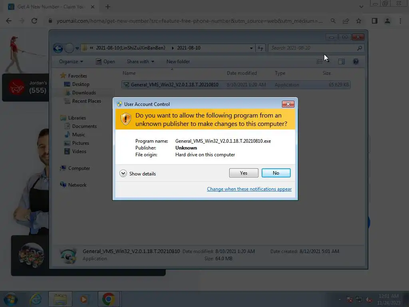Close the Get A New Number tab
The image size is (409, 307).
93,7
